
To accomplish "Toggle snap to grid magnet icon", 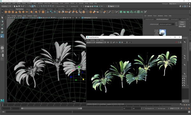I will pyautogui.click(x=42, y=6).
